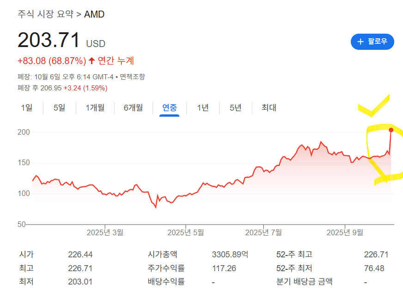Show the 6개월 chart range
The height and width of the screenshot is (291, 403).
click(x=133, y=108)
